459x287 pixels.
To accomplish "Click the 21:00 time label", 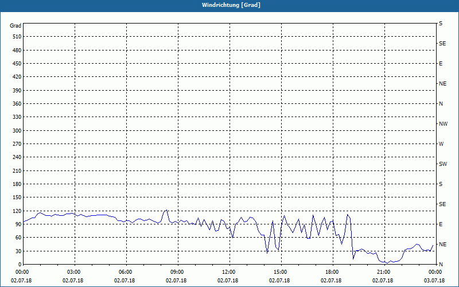I will tap(384, 272).
